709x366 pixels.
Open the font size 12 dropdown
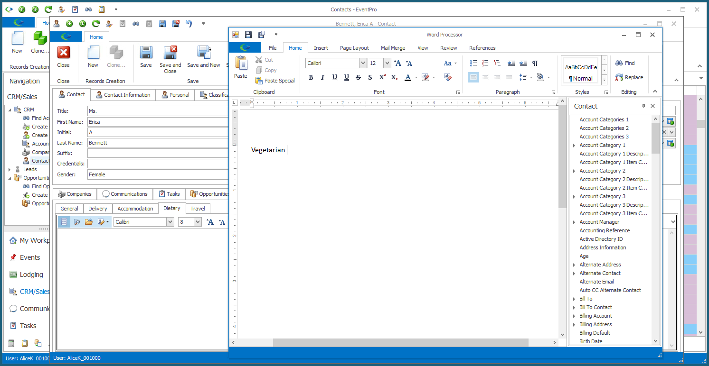(x=387, y=63)
